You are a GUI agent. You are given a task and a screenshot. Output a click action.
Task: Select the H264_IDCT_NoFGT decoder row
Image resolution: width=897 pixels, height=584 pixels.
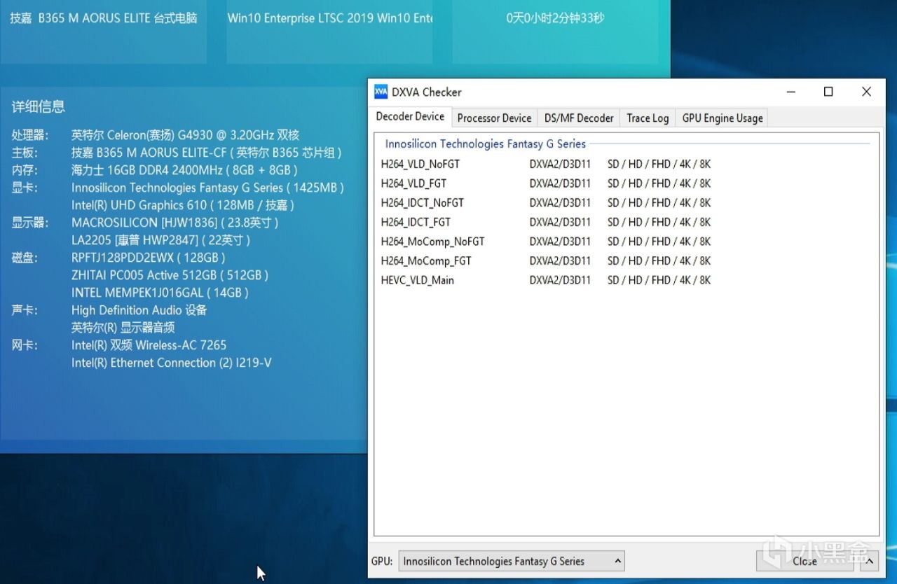coord(546,202)
